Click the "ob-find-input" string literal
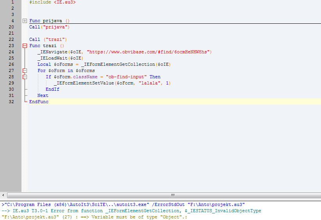This screenshot has width=321, height=220. coord(126,77)
